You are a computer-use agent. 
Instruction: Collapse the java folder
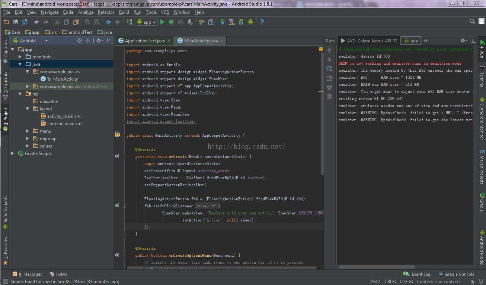tap(20, 64)
